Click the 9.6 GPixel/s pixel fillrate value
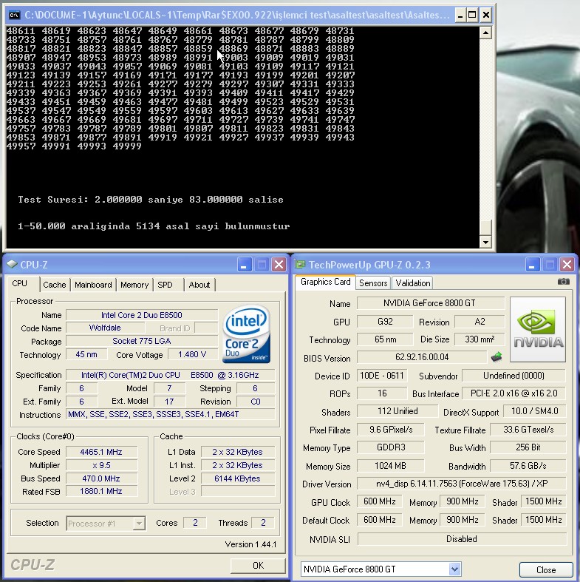Viewport: 580px width, 582px height. point(391,430)
